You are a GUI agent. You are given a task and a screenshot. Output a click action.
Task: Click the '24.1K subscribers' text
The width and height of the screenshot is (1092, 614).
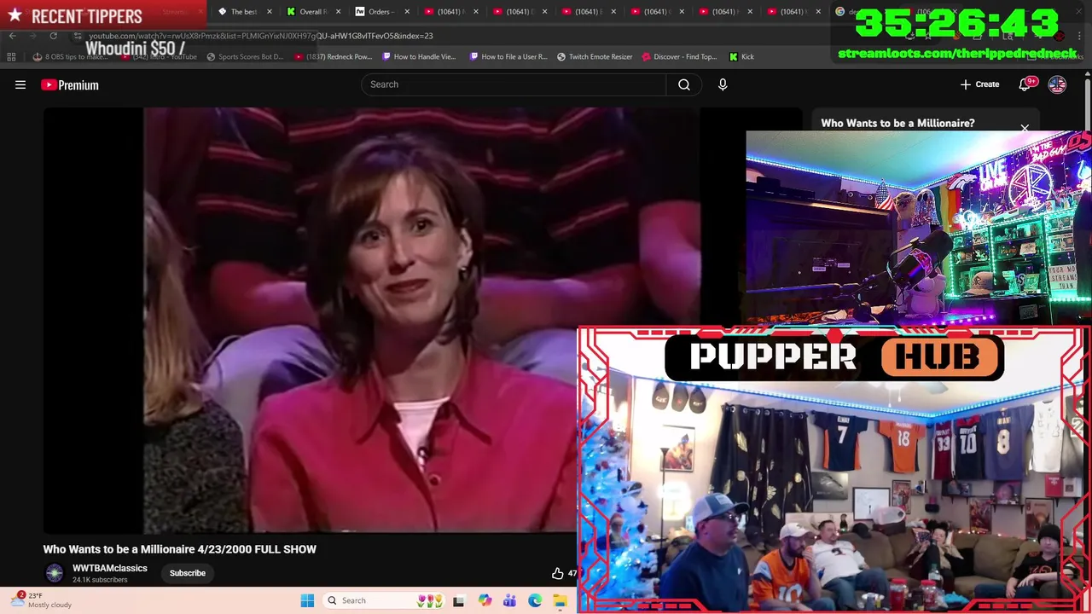tap(100, 580)
